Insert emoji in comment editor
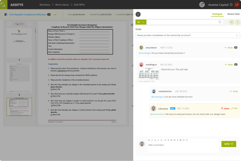The height and width of the screenshot is (161, 241). [x=181, y=140]
